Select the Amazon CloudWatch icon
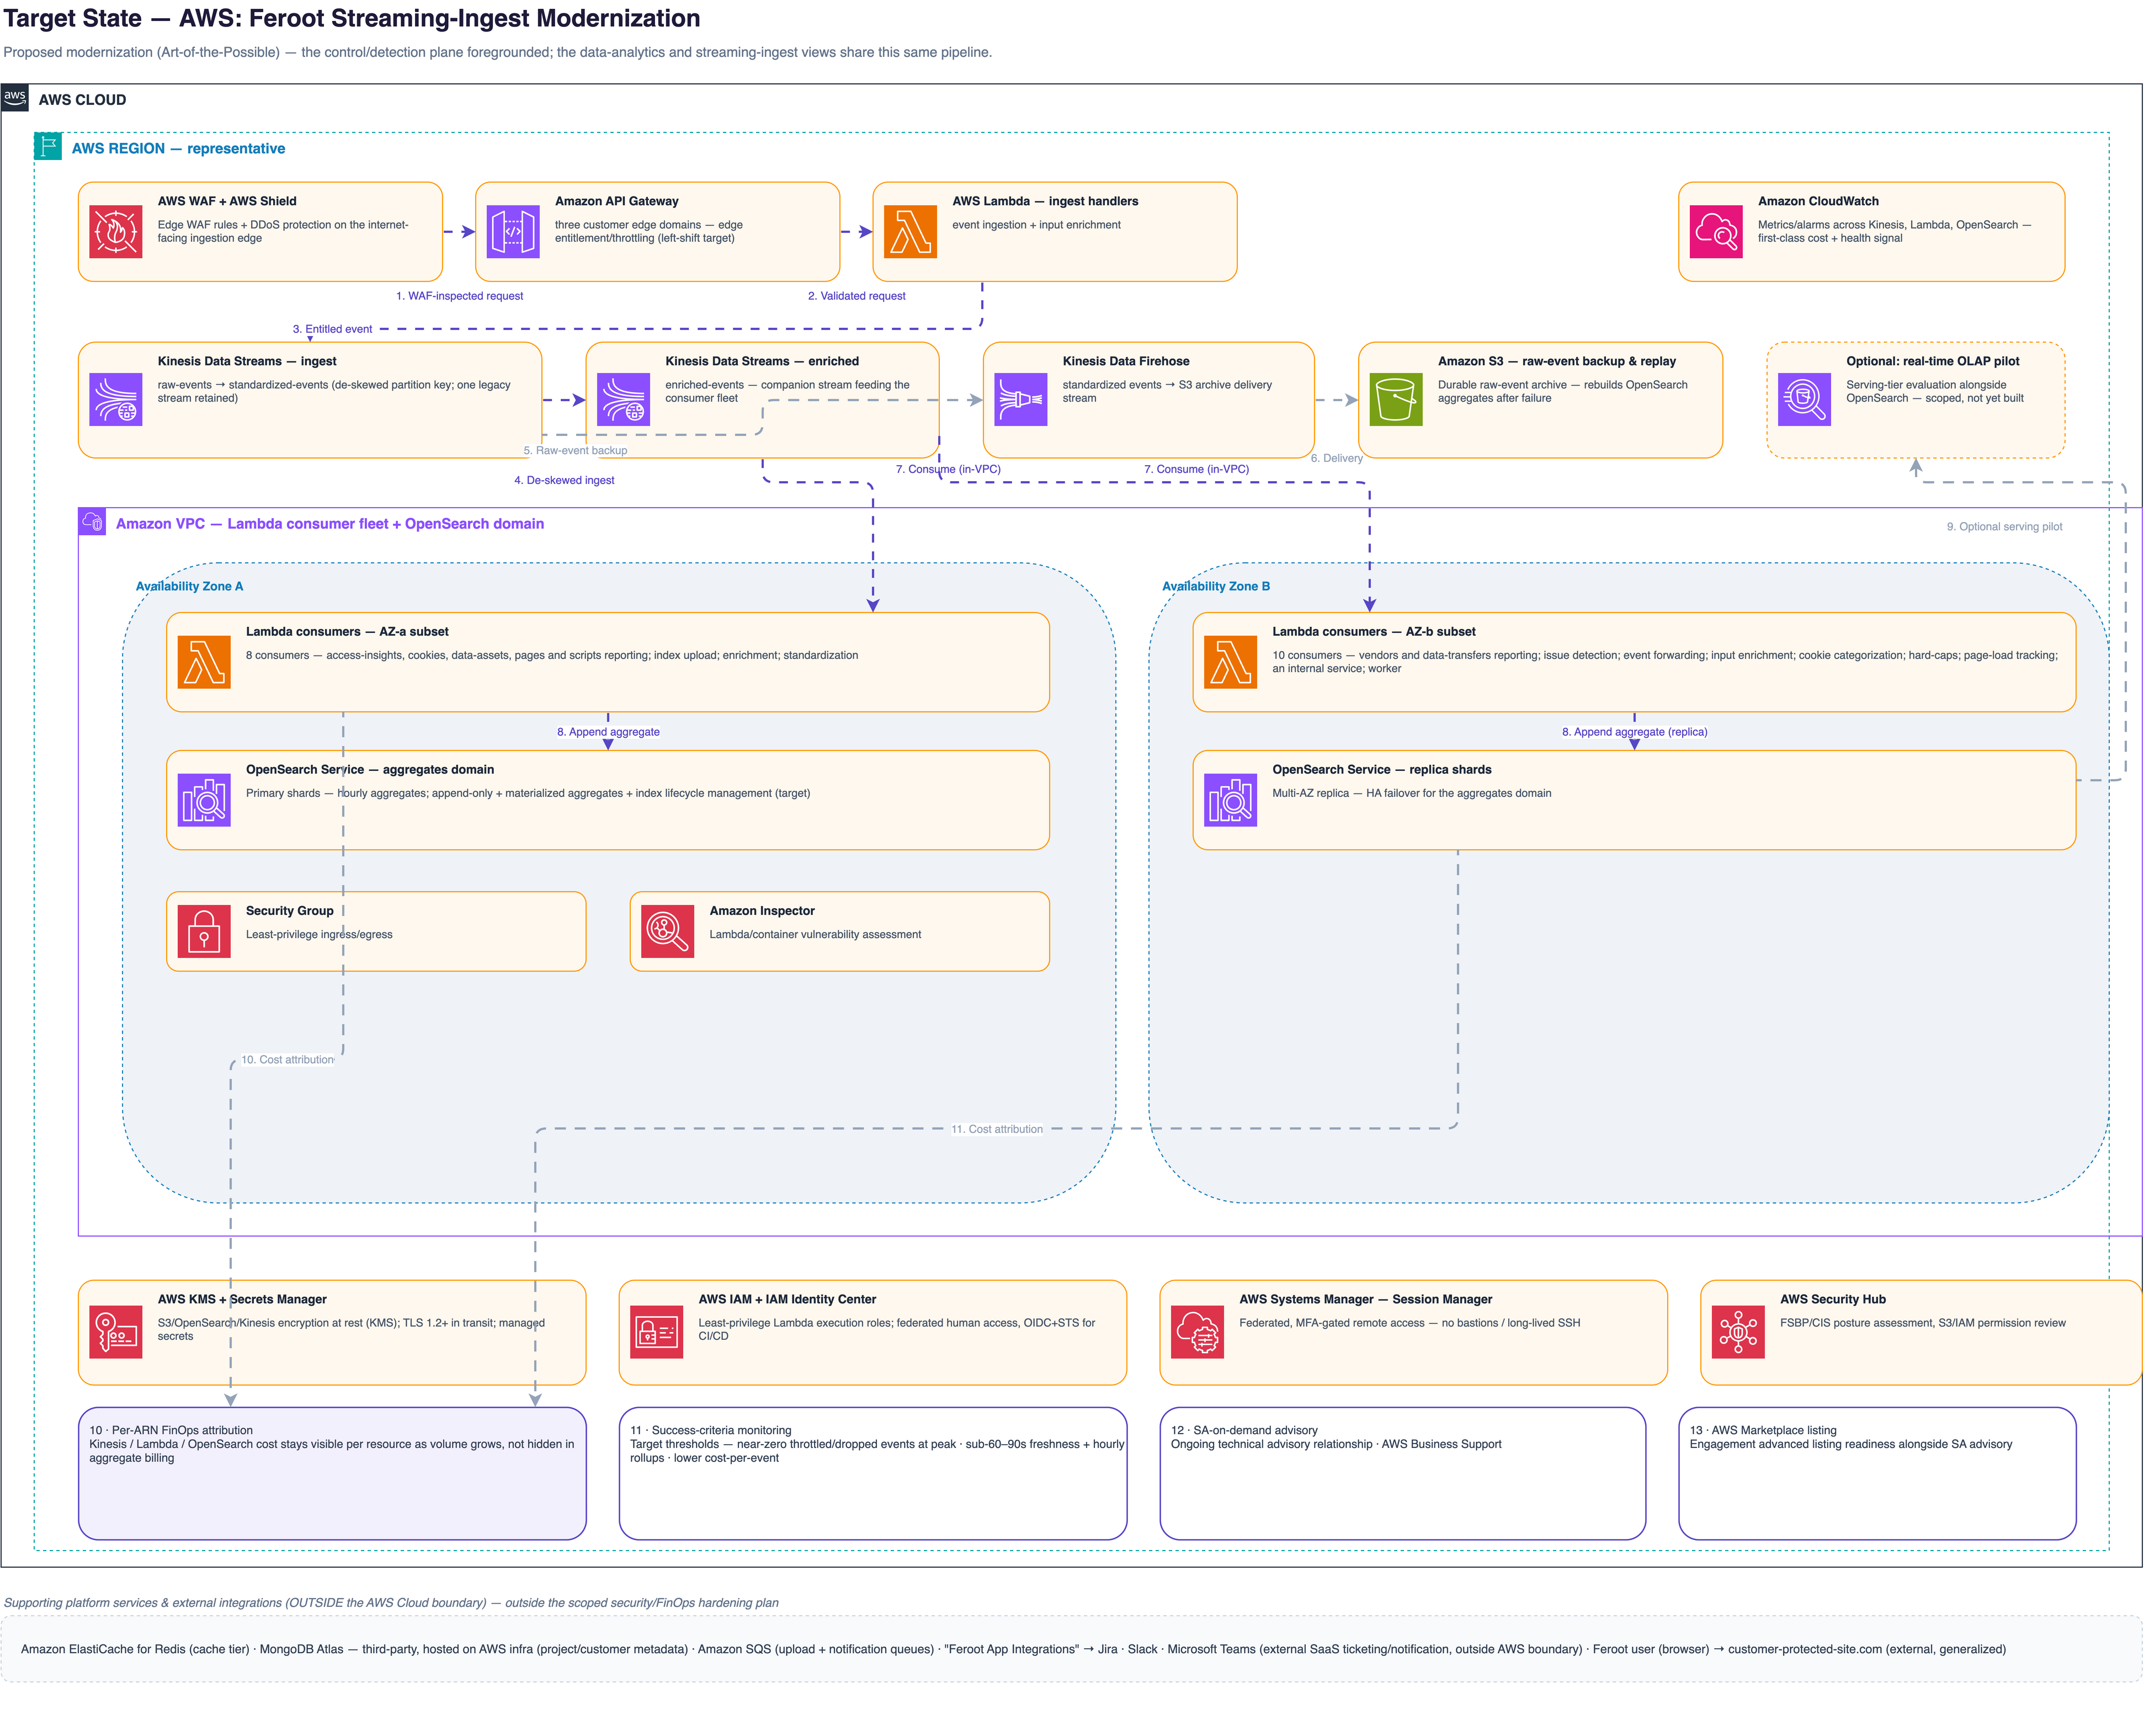 1716,232
